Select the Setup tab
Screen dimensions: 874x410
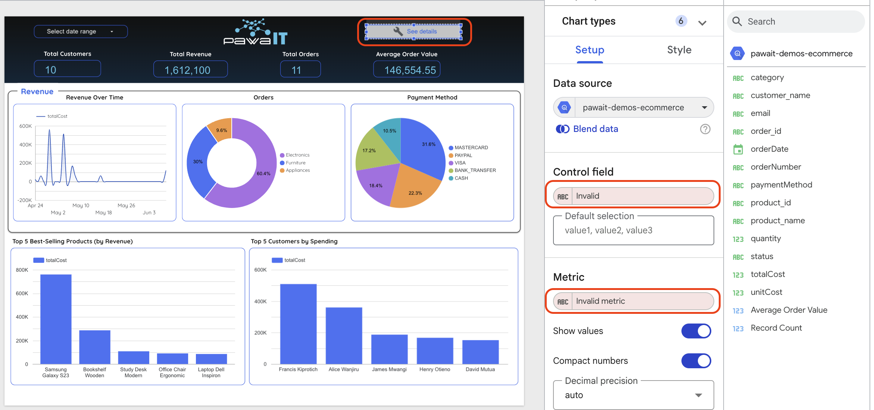tap(589, 50)
